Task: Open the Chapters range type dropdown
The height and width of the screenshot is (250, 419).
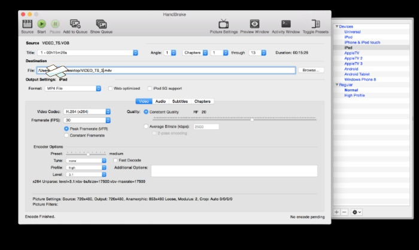Action: [x=195, y=53]
